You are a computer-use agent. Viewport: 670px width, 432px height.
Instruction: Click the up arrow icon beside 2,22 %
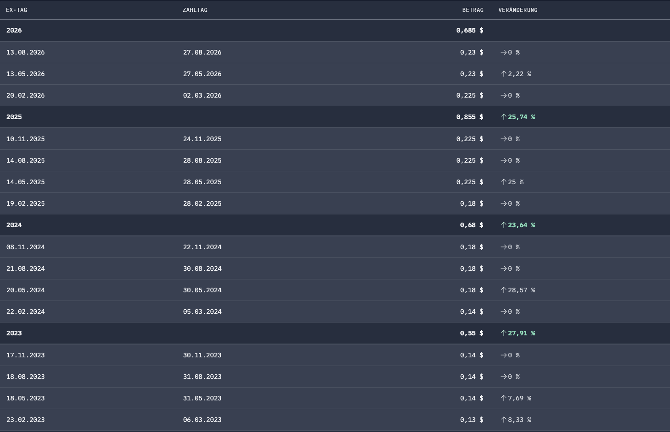(503, 74)
